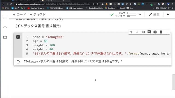The width and height of the screenshot is (175, 98).
Task: Open the アプリ bookmark
Action: coord(6,8)
